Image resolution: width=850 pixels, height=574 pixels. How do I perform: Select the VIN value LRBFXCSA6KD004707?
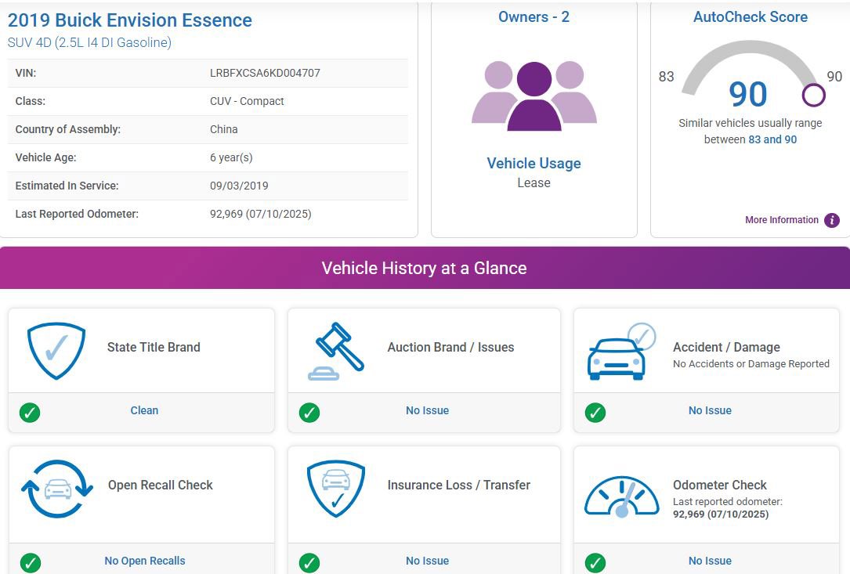point(265,73)
